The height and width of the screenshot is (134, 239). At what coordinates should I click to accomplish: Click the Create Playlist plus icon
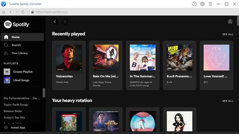pos(7,72)
